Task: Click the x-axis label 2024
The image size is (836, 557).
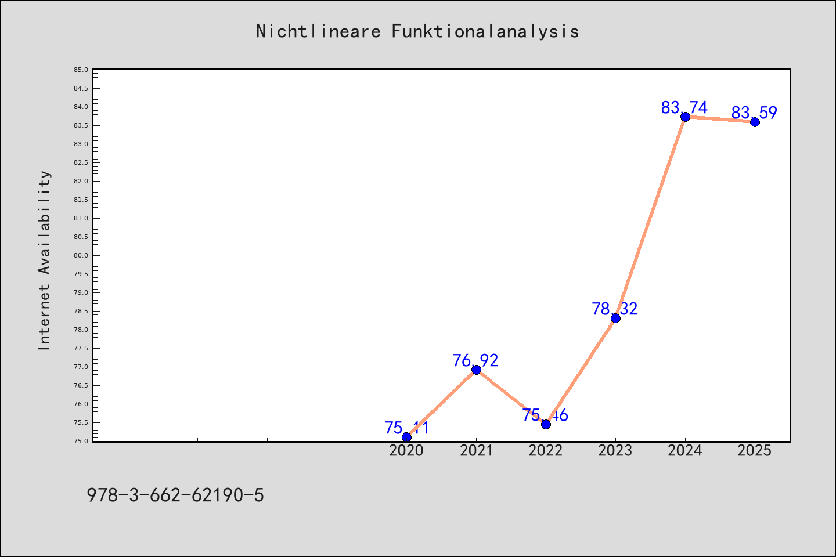Action: coord(685,450)
